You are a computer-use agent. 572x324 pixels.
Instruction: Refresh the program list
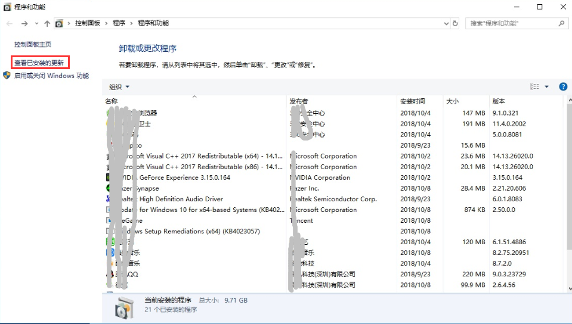pos(455,23)
